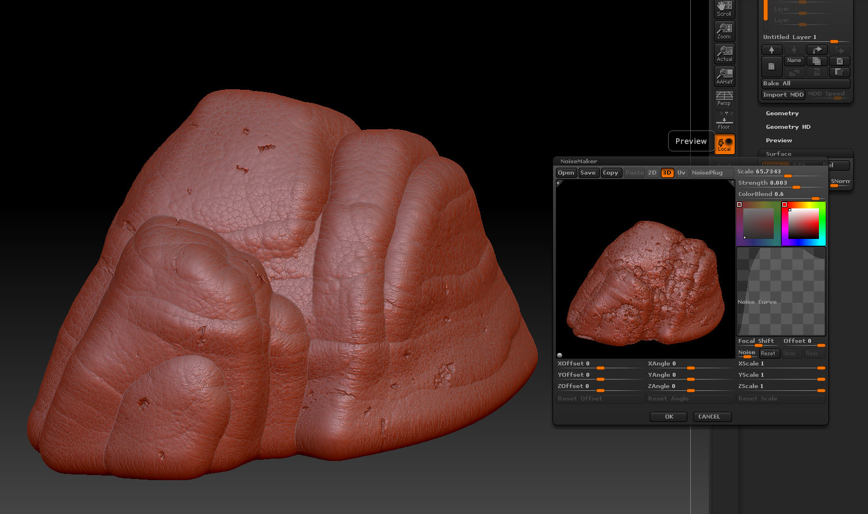Switch NoiseMaker to 2D mode

(652, 173)
